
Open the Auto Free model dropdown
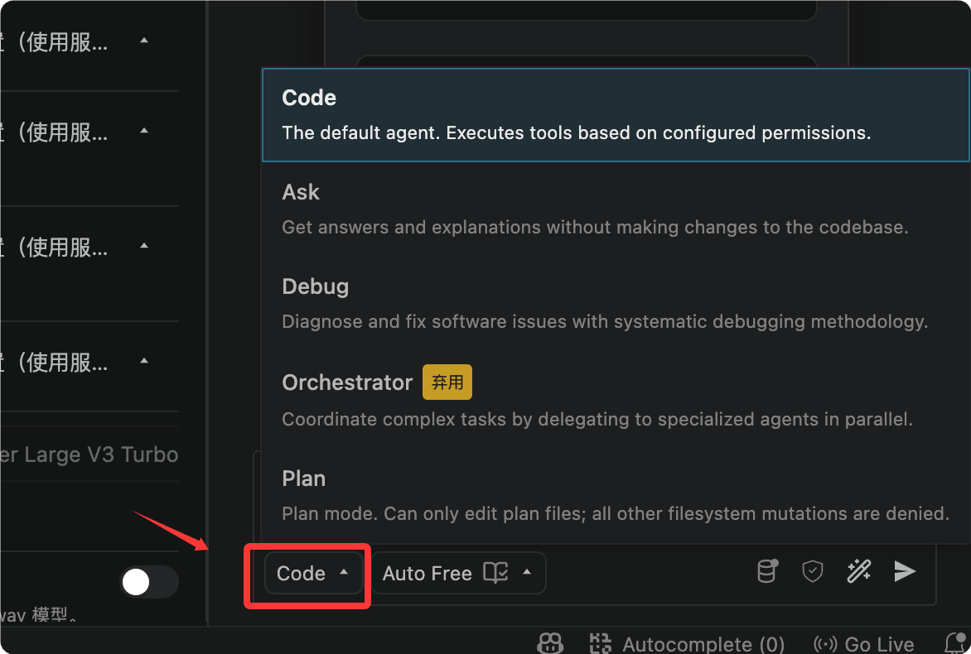click(x=458, y=573)
